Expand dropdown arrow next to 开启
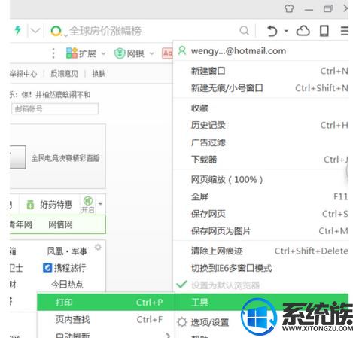Viewport: 353px width, 338px height. (x=101, y=204)
